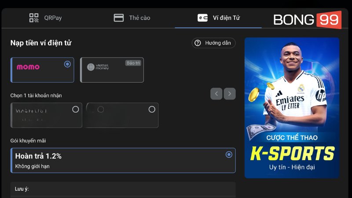Select the MoMo wallet logo
Screen dimensions: 352x198
pyautogui.click(x=28, y=67)
